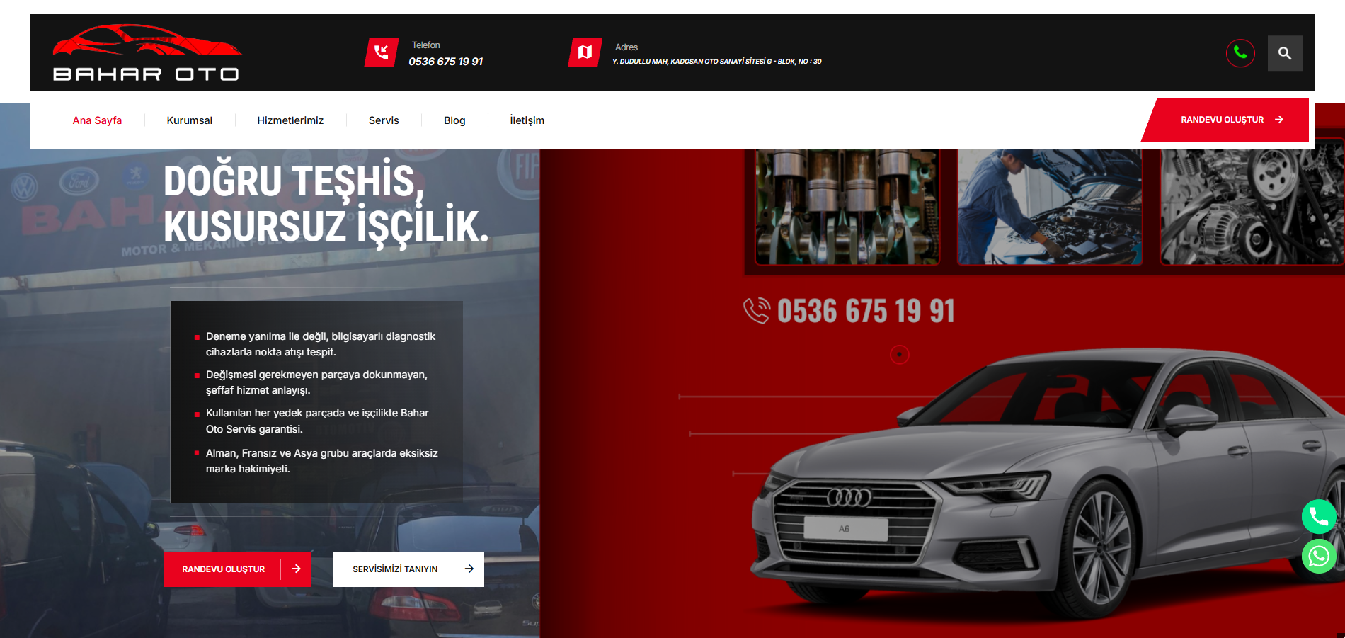Click the hero Randevu Oluştur button text
The height and width of the screenshot is (638, 1345).
[224, 569]
